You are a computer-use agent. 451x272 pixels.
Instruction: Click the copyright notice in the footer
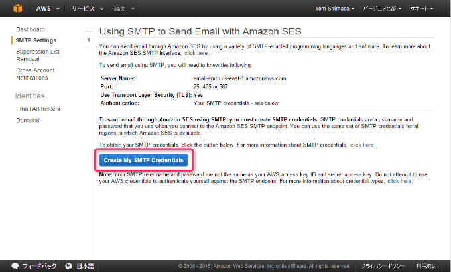click(264, 266)
